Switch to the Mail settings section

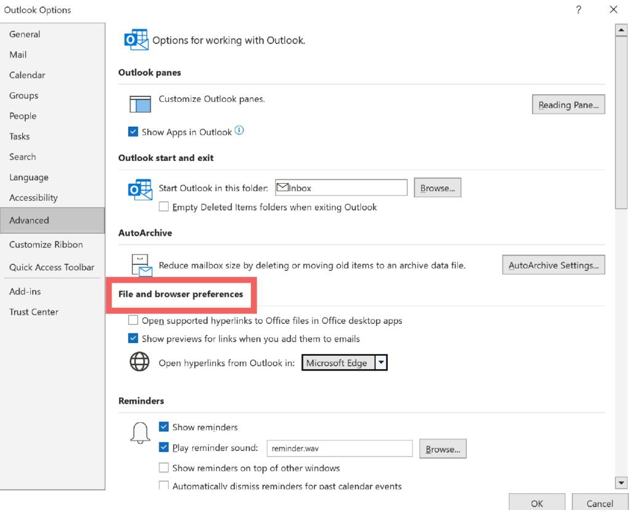tap(17, 54)
